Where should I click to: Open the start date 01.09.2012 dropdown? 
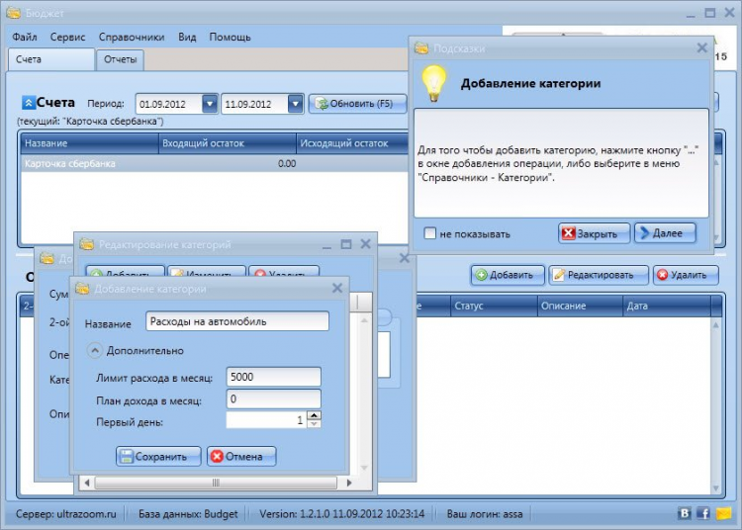[x=209, y=104]
